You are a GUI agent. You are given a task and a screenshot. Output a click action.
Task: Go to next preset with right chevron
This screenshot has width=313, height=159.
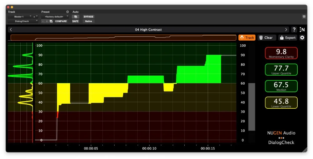[x=286, y=30]
